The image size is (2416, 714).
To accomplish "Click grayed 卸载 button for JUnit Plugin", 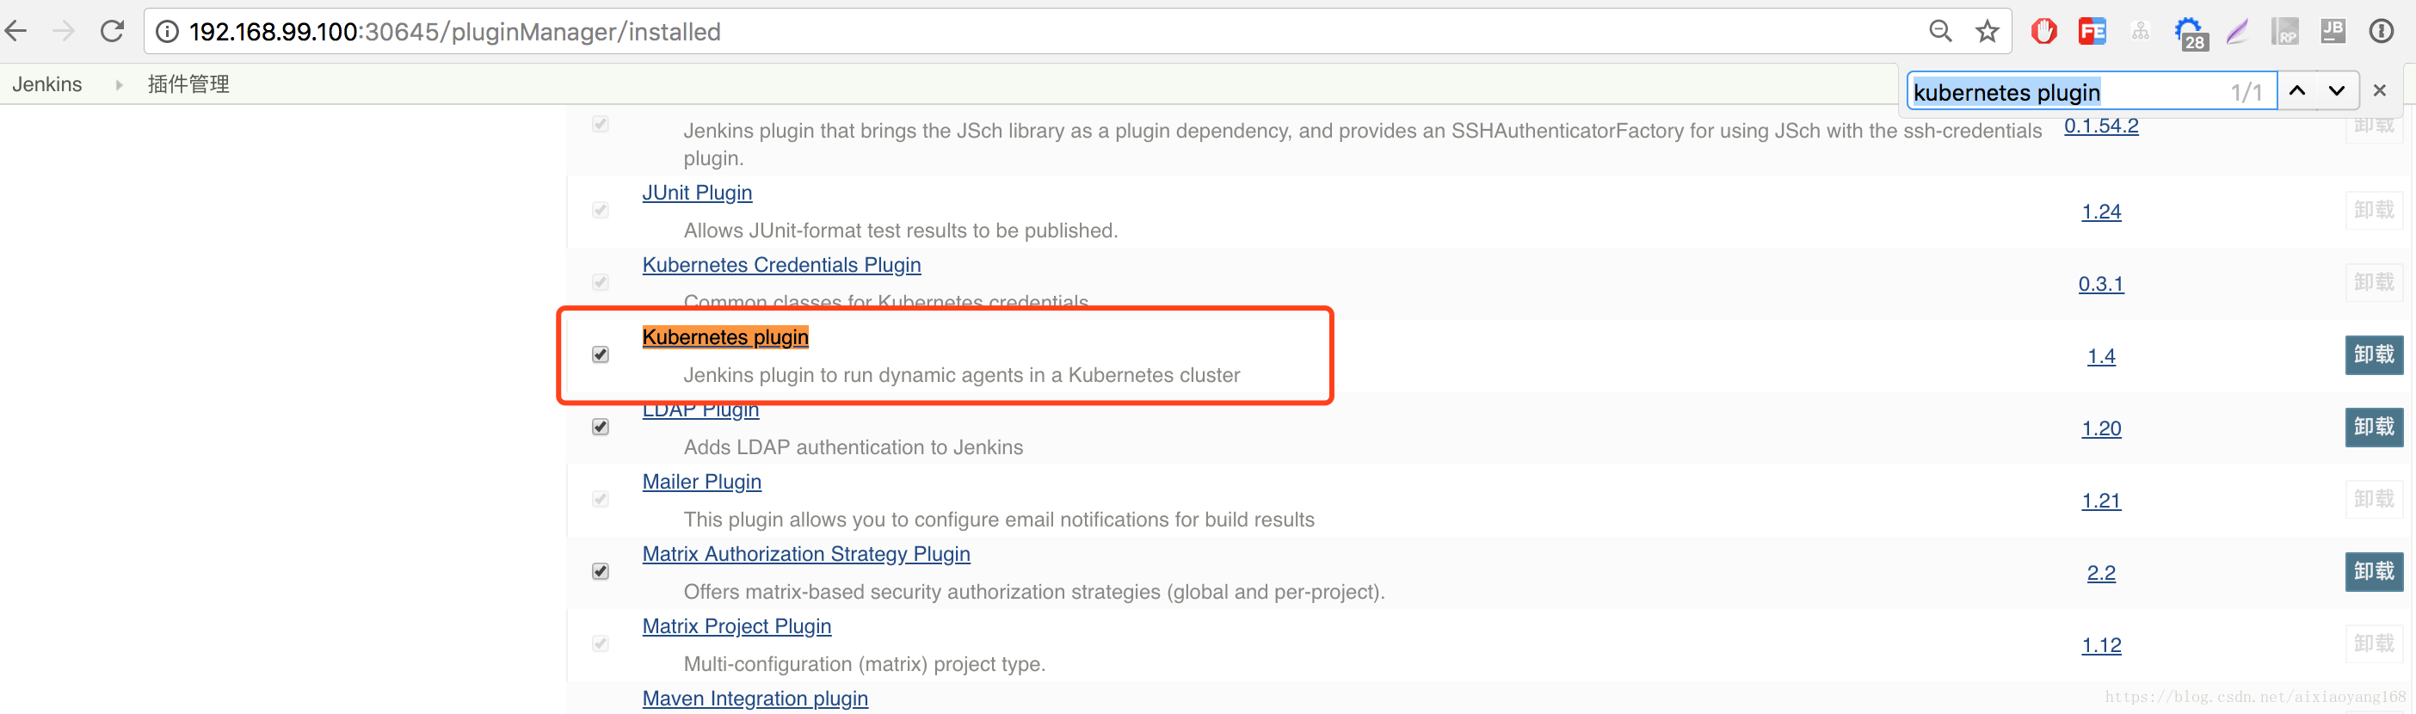I will coord(2374,210).
